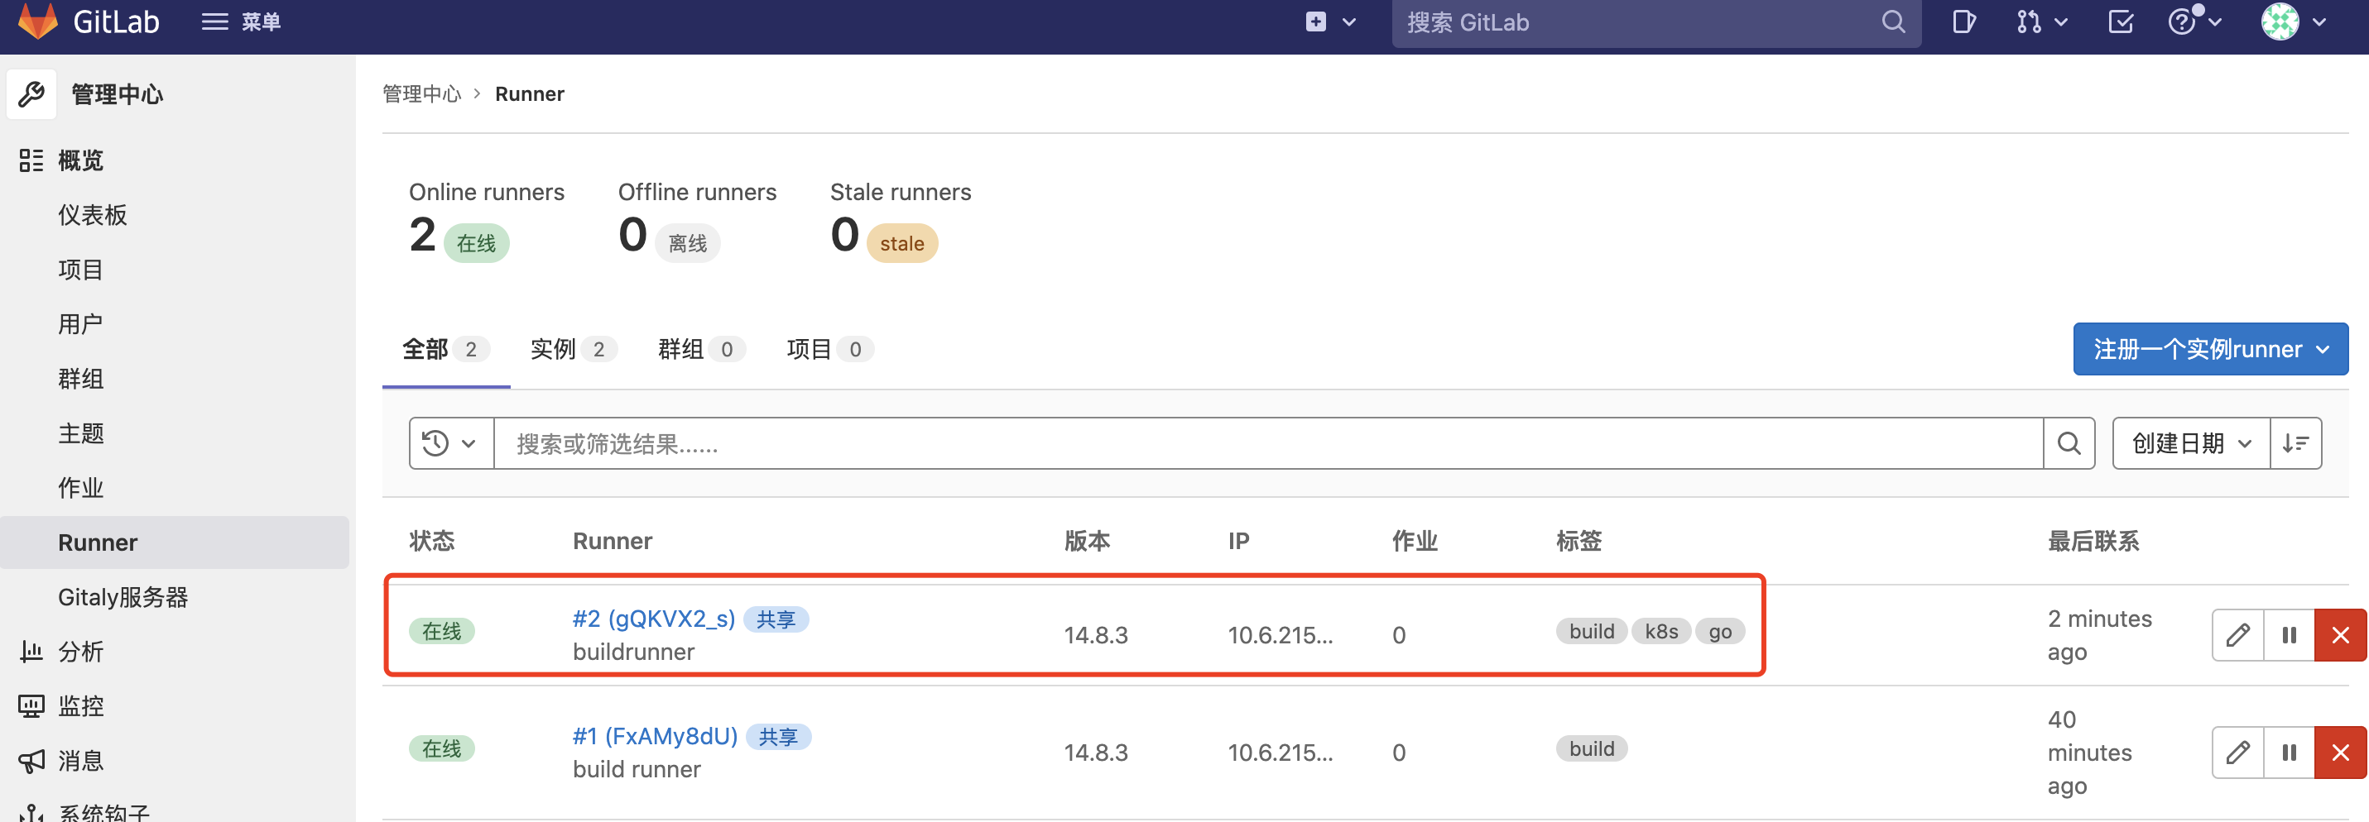Click the 在线 badge under Online runners
Image resolution: width=2369 pixels, height=822 pixels.
click(x=477, y=243)
